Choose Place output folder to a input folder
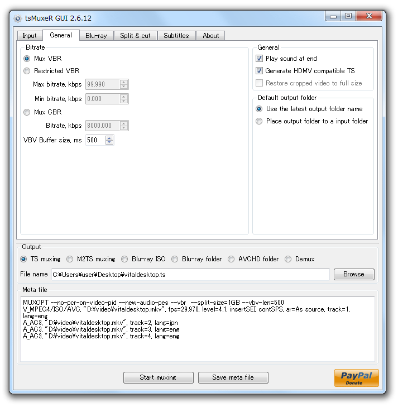The image size is (398, 407). 259,121
